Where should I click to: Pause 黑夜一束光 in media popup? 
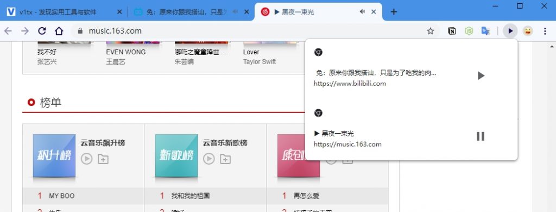(481, 136)
